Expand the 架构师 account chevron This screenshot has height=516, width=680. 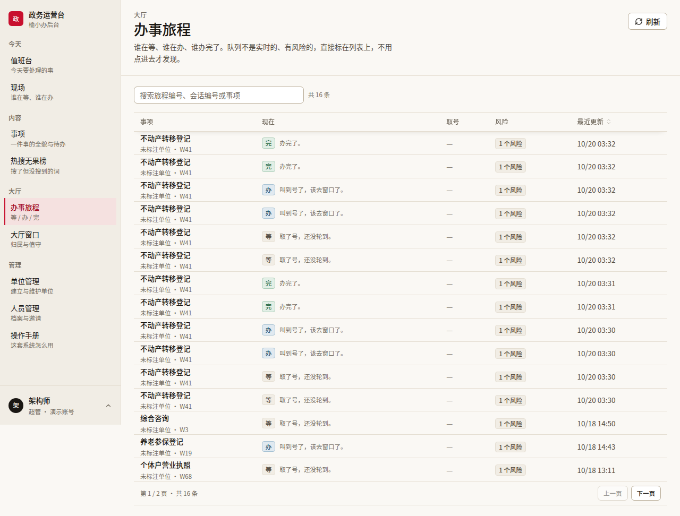[x=108, y=406]
